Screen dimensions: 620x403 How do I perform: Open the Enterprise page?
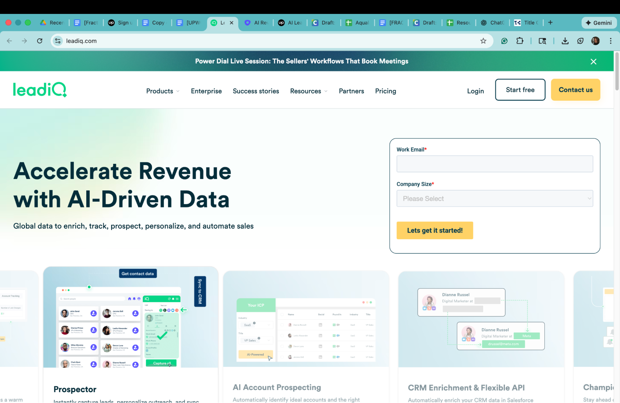[206, 91]
